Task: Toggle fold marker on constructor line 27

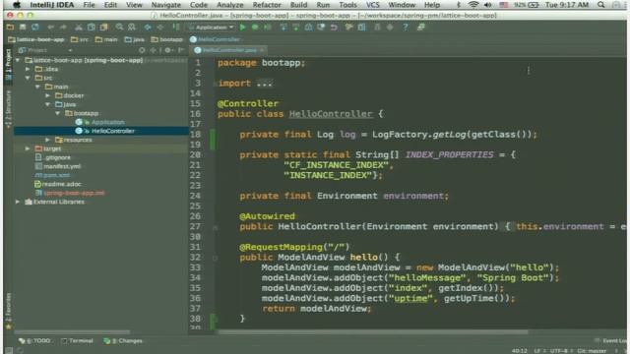Action: click(216, 227)
